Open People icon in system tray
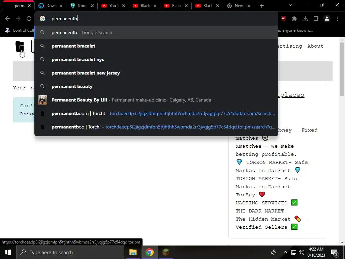Viewport: 345px width, 259px height. [x=273, y=252]
